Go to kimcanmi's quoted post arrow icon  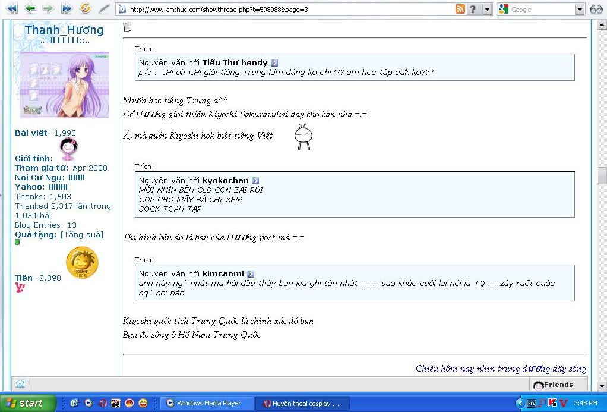pos(251,274)
